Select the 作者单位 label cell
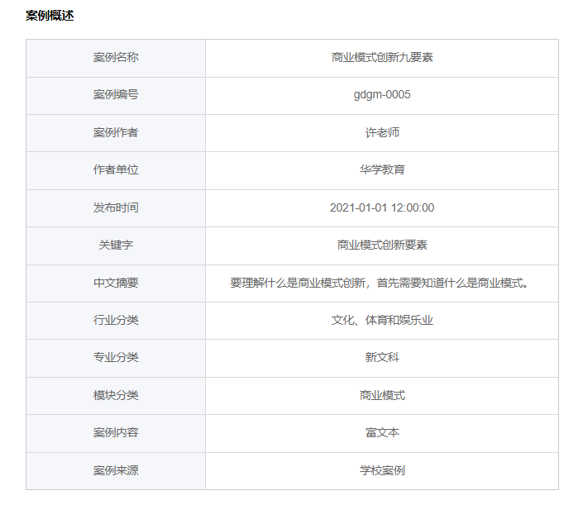 tap(116, 170)
